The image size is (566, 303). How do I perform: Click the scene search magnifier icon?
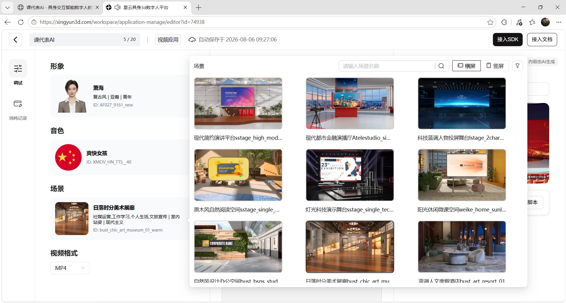point(441,66)
